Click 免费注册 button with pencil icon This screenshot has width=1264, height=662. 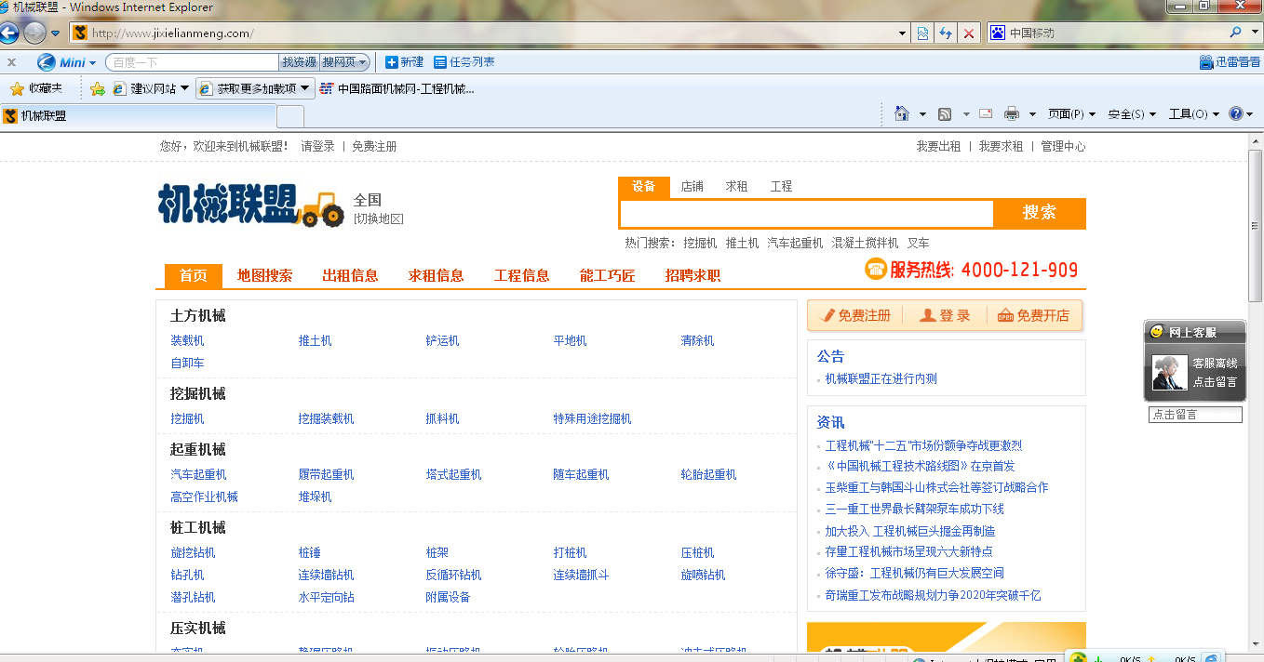(856, 316)
